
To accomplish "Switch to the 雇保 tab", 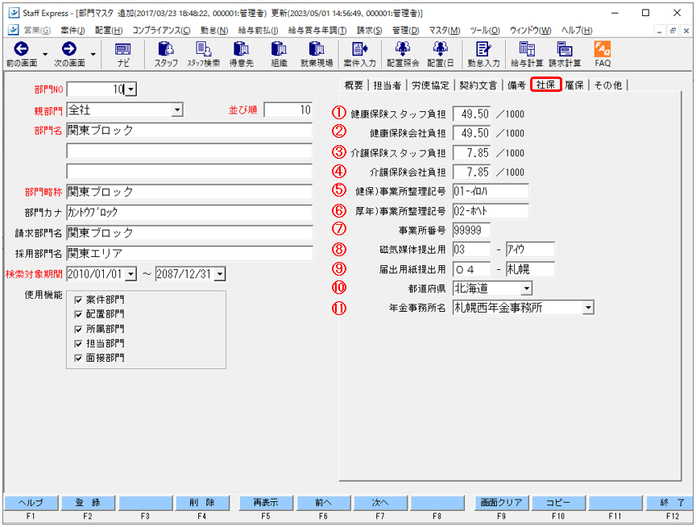I will (574, 85).
